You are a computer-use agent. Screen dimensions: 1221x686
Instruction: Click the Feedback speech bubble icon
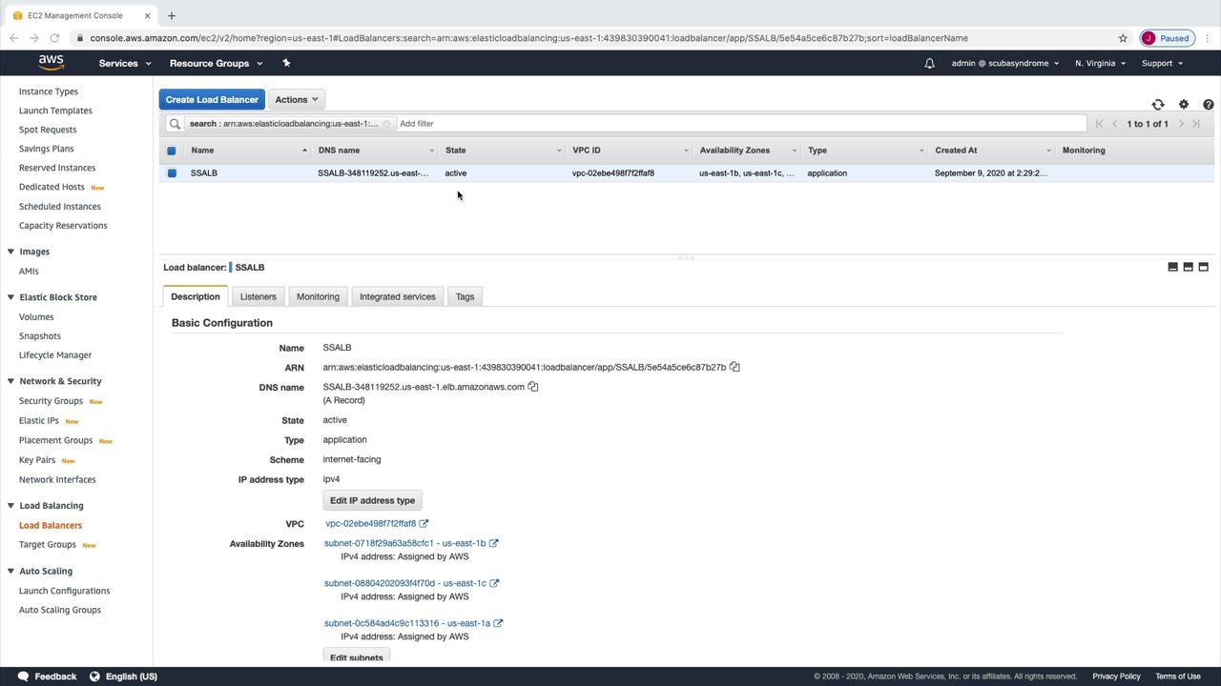tap(23, 676)
